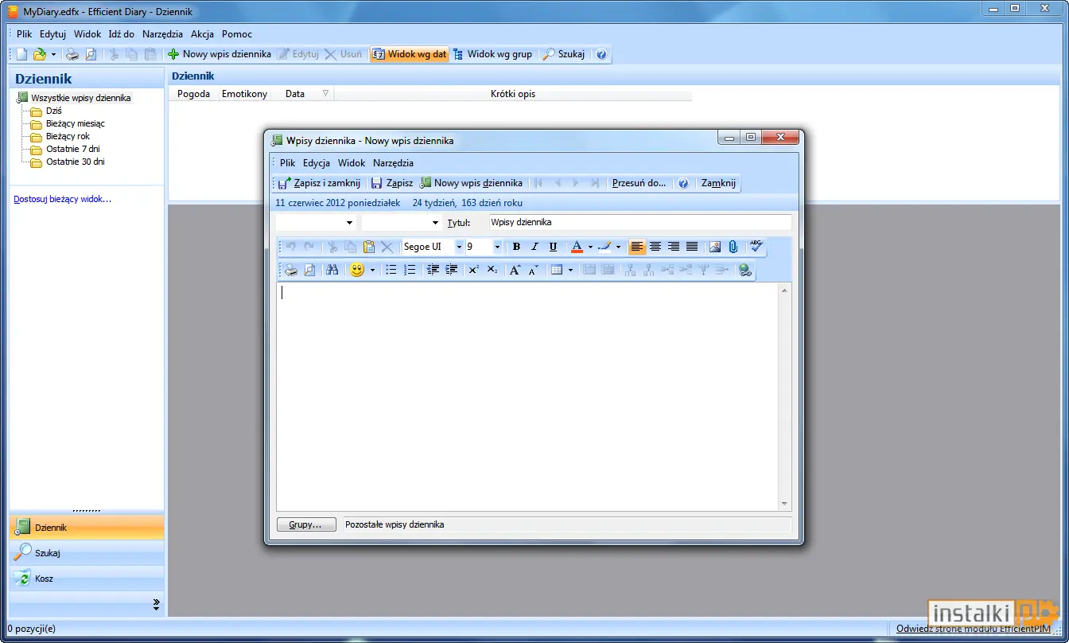The height and width of the screenshot is (643, 1069).
Task: Open the Narzędzia menu in entry window
Action: pos(393,162)
